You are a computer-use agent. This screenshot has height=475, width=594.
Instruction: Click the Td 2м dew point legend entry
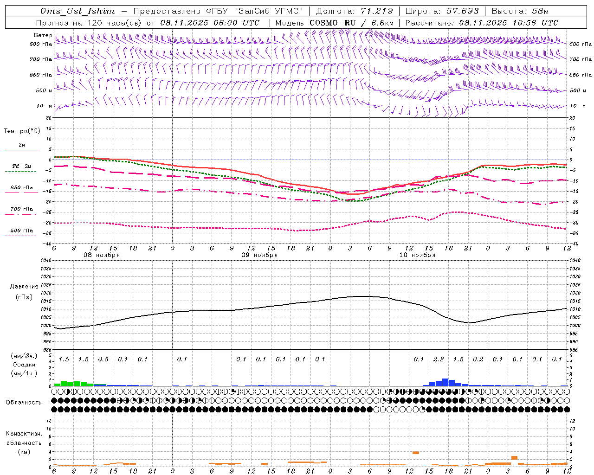(22, 166)
